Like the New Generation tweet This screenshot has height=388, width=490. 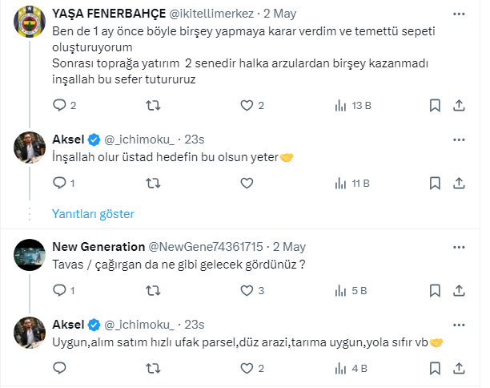(247, 290)
